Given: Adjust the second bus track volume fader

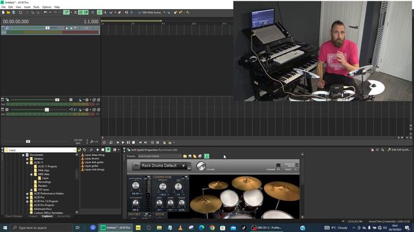Looking at the screenshot, I should (x=47, y=110).
